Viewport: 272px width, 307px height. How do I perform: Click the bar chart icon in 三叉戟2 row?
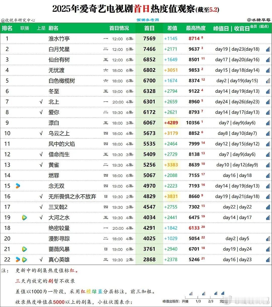pos(268,207)
